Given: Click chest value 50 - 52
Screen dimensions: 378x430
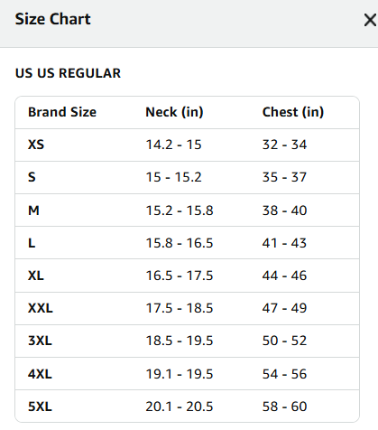Looking at the screenshot, I should coord(284,341).
